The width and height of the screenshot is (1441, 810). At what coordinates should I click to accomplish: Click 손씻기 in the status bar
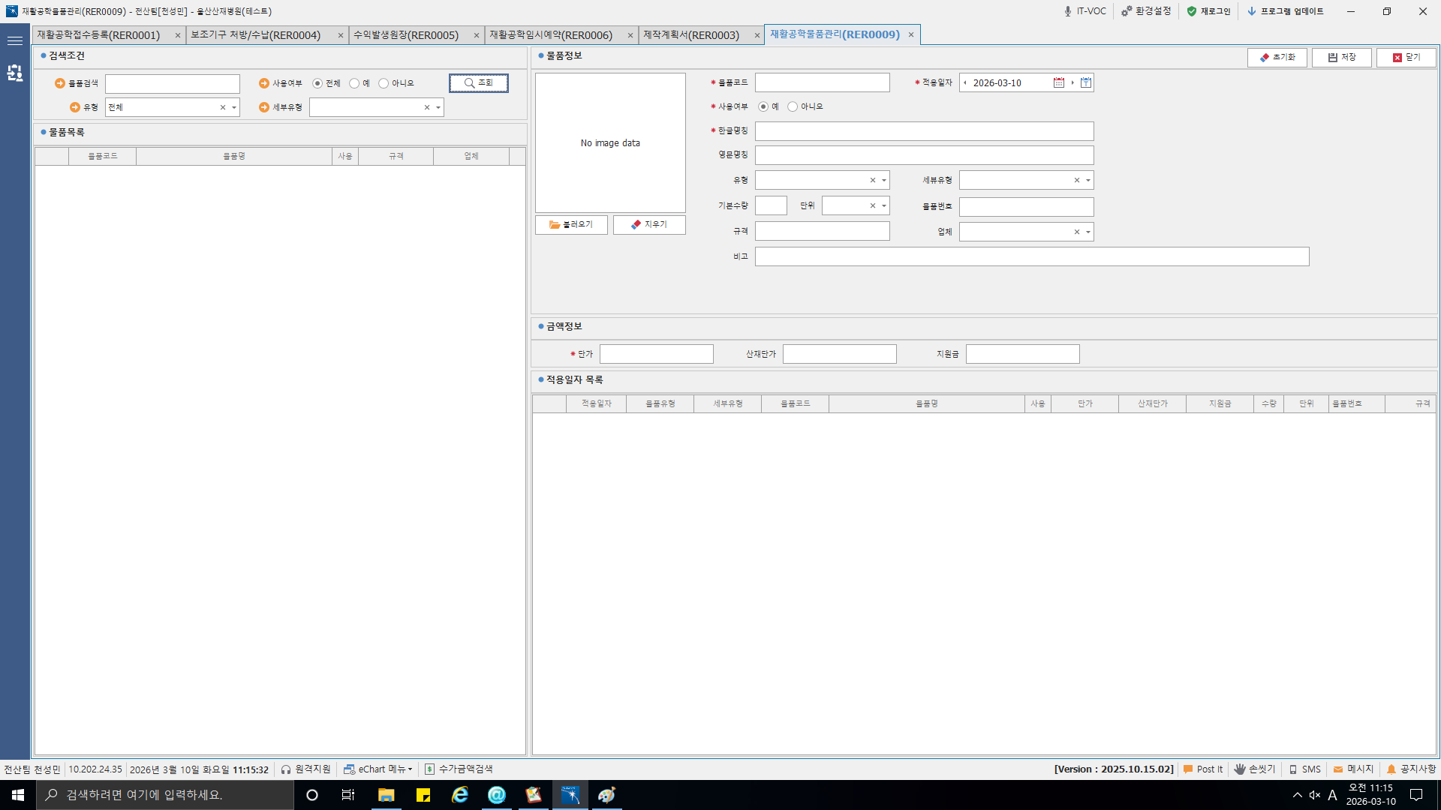click(x=1255, y=769)
